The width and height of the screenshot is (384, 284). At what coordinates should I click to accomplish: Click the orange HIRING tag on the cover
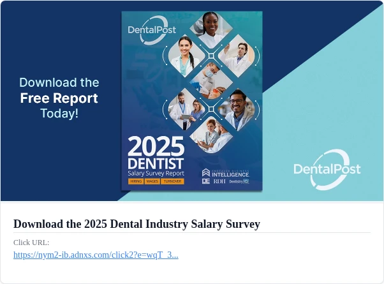pyautogui.click(x=136, y=181)
